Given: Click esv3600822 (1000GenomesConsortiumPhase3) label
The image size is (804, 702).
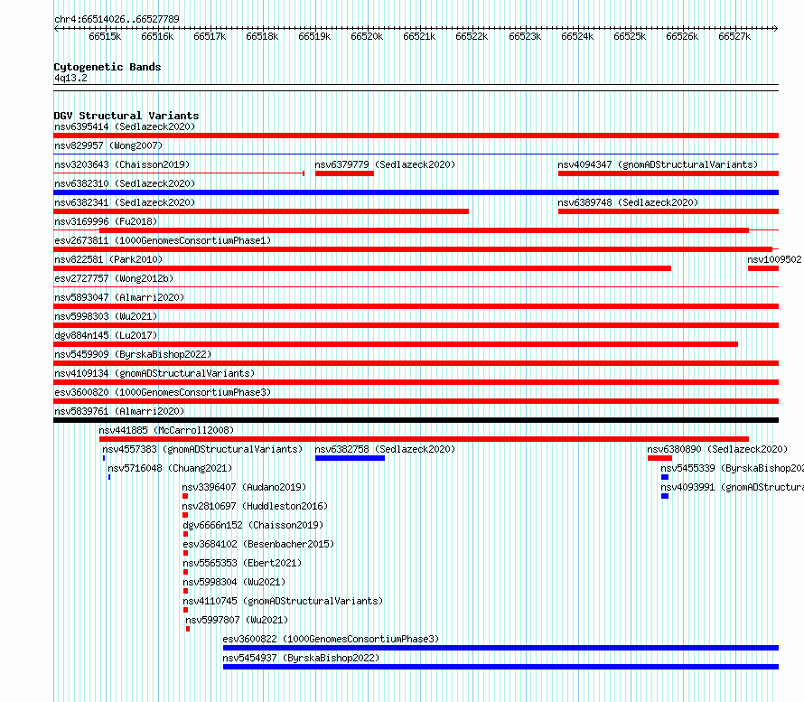Looking at the screenshot, I should [331, 639].
